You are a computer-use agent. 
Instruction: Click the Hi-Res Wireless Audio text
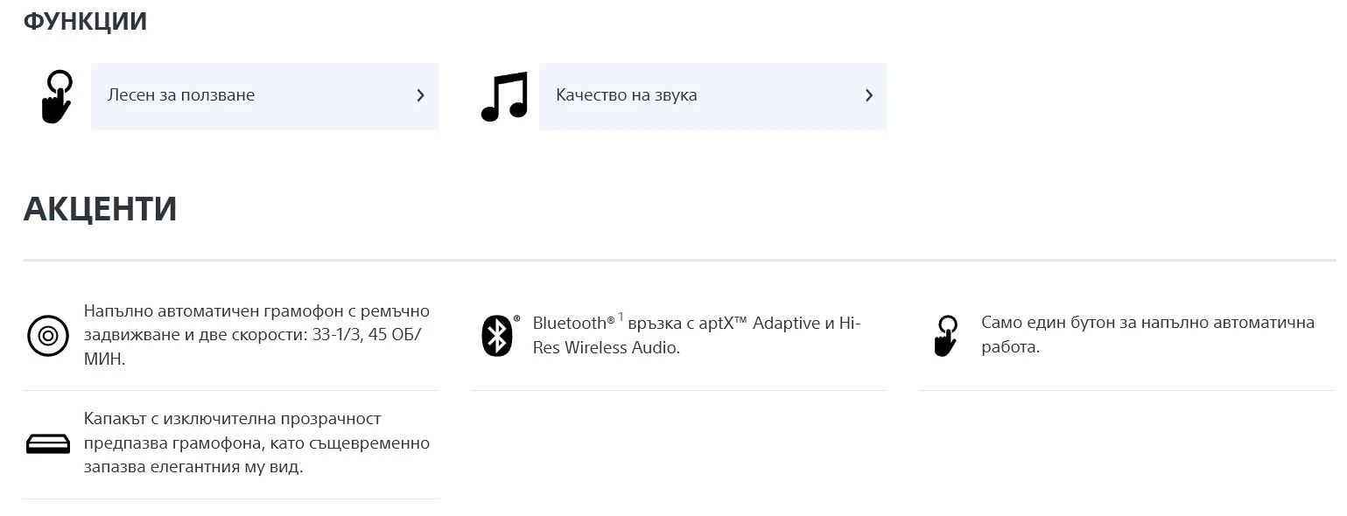point(606,348)
